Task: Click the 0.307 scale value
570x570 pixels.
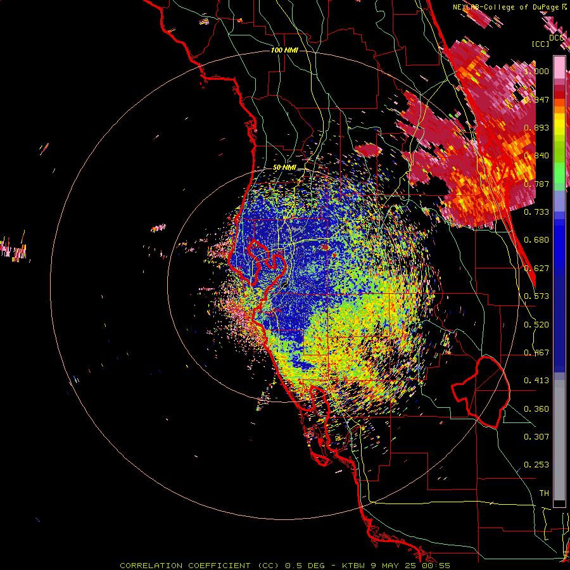Action: [x=536, y=437]
